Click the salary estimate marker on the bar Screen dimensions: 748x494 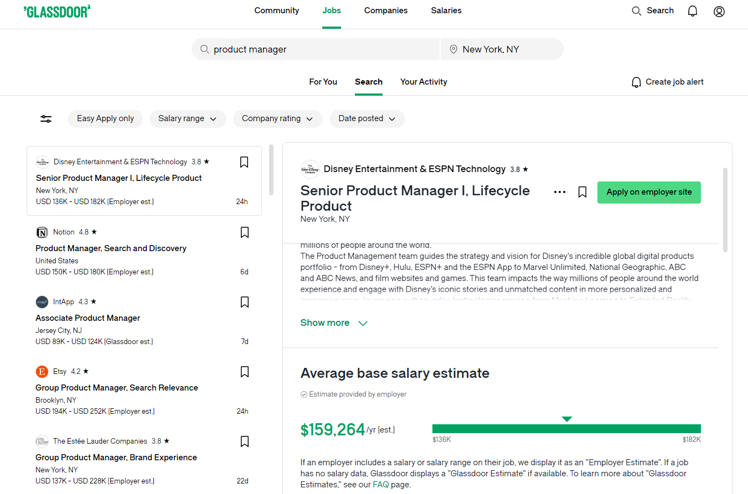pos(567,419)
